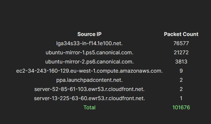The height and width of the screenshot is (124, 211).
Task: Click the Packet Count column header
Action: click(x=181, y=34)
